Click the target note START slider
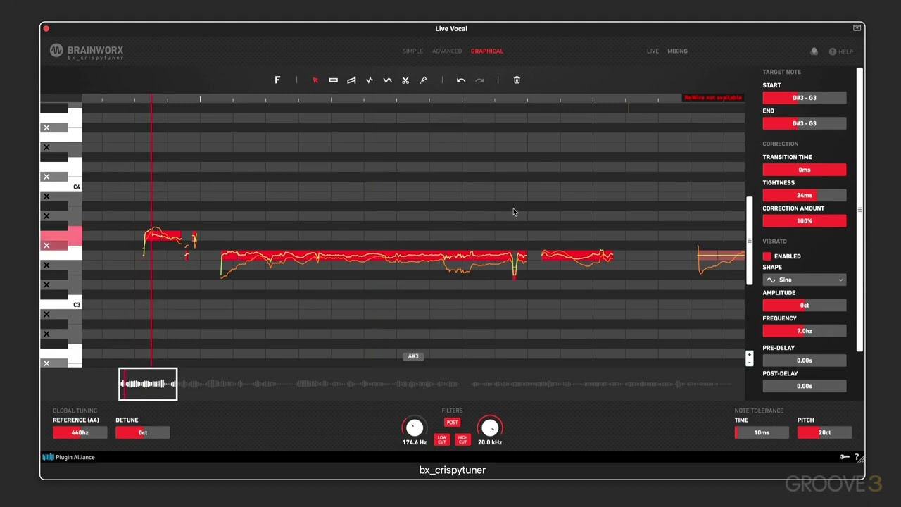Image resolution: width=901 pixels, height=507 pixels. click(805, 98)
